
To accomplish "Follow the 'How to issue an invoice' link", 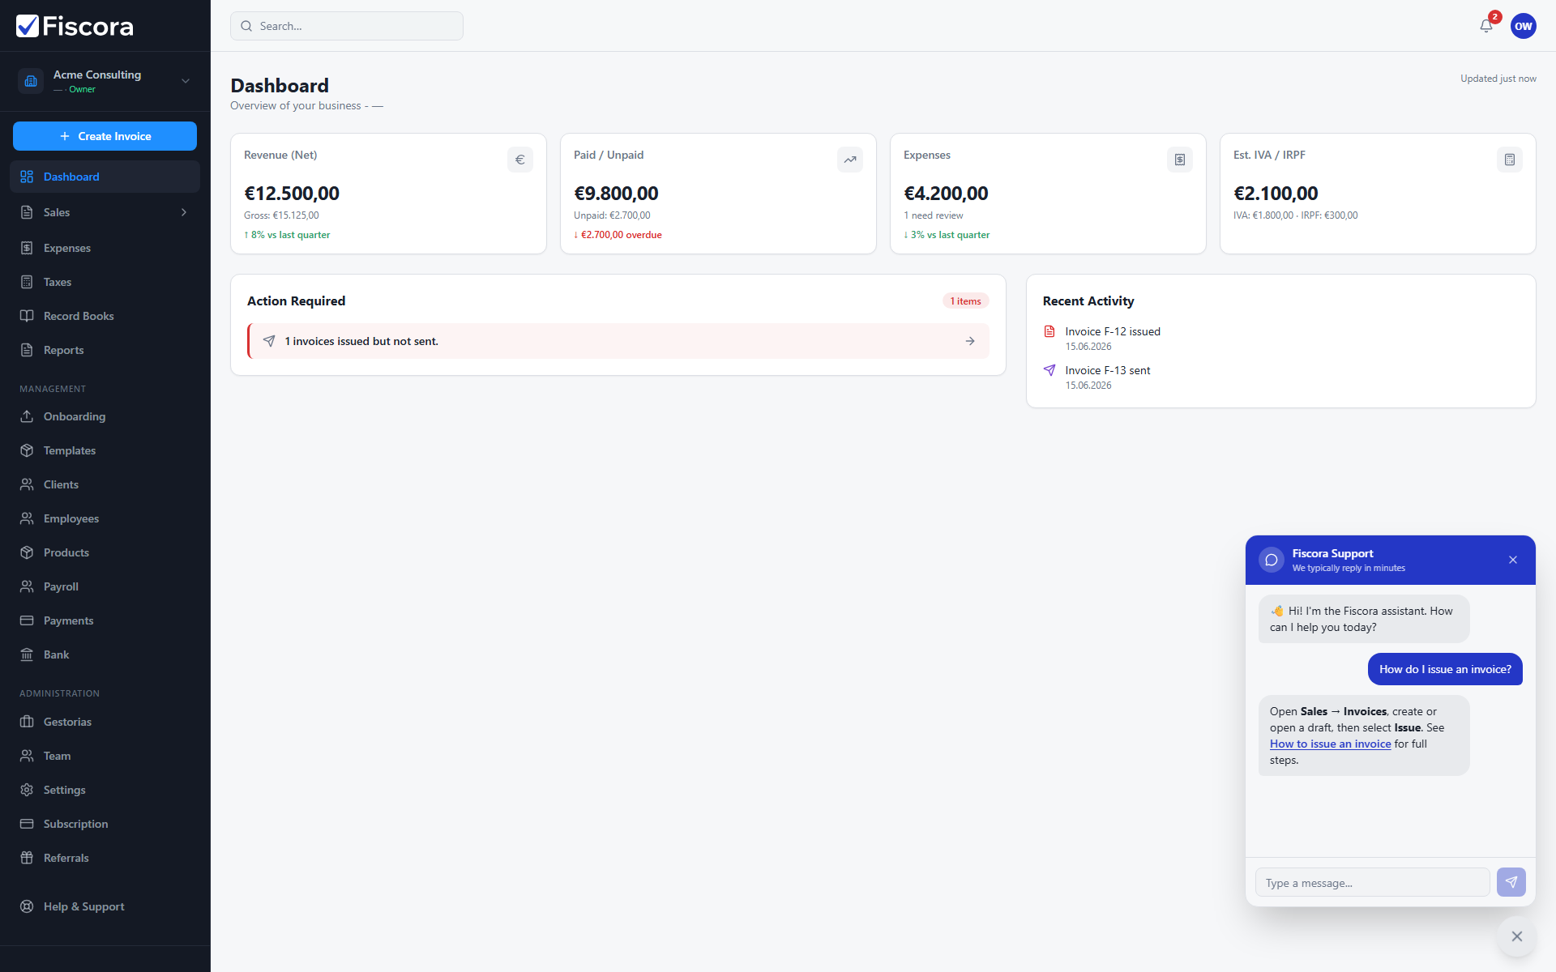I will point(1330,744).
